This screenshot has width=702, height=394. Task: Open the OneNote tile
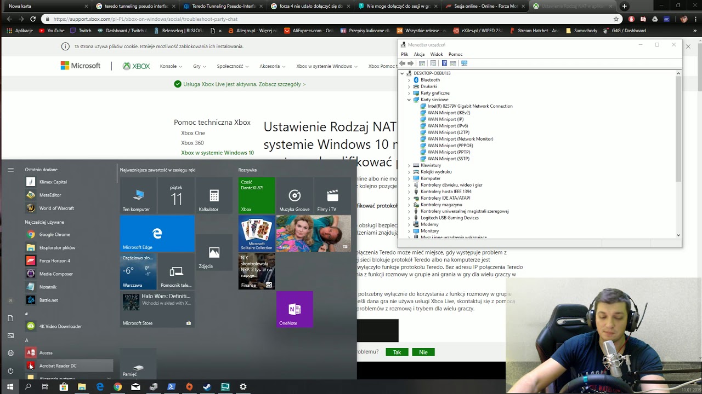pos(295,309)
